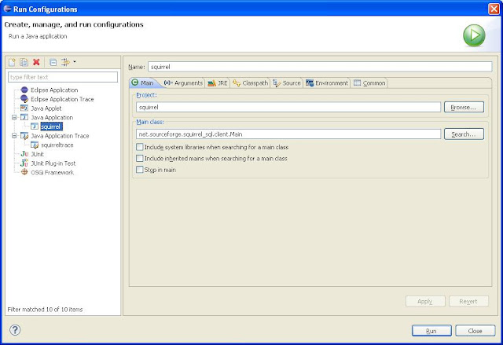Click the Eclipse Application icon

tap(24, 90)
